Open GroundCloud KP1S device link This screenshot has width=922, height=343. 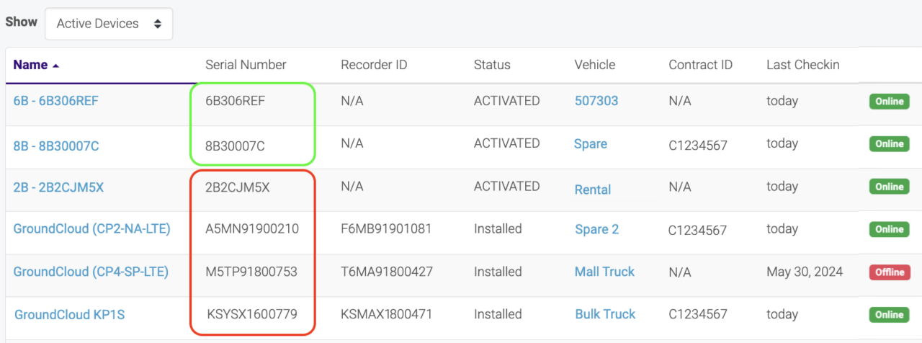70,314
